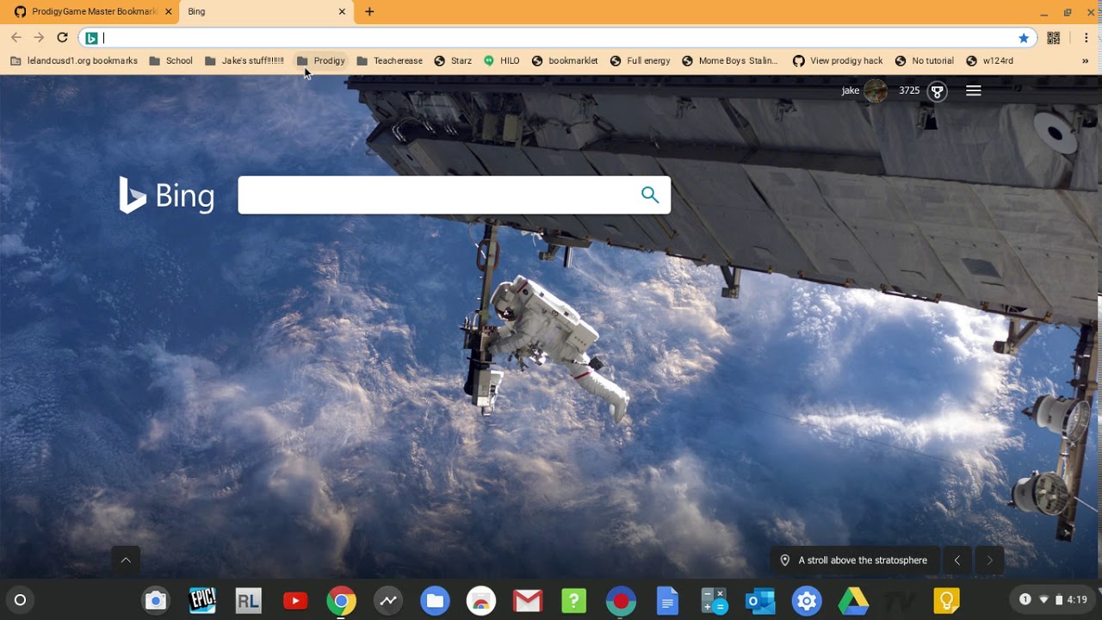Open the Calculator app on shelf
The width and height of the screenshot is (1102, 620).
point(714,600)
